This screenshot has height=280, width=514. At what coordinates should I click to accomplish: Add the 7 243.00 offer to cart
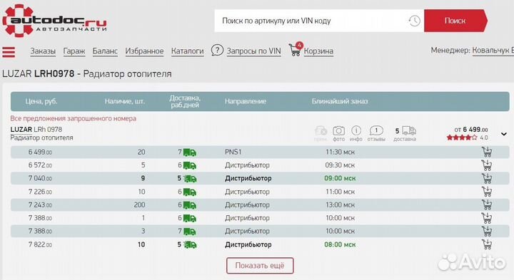click(487, 204)
